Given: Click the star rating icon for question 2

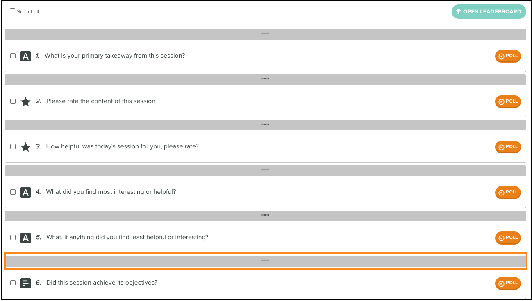Looking at the screenshot, I should pyautogui.click(x=25, y=101).
